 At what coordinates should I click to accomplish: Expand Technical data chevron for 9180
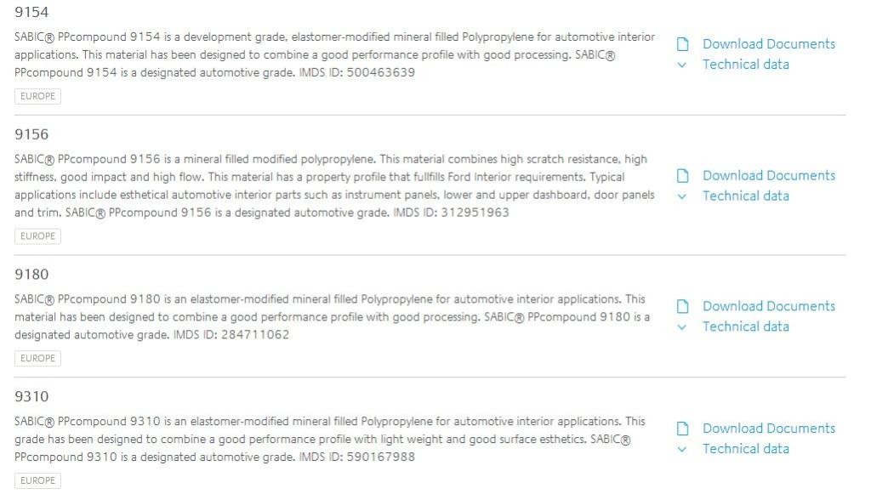tap(681, 327)
